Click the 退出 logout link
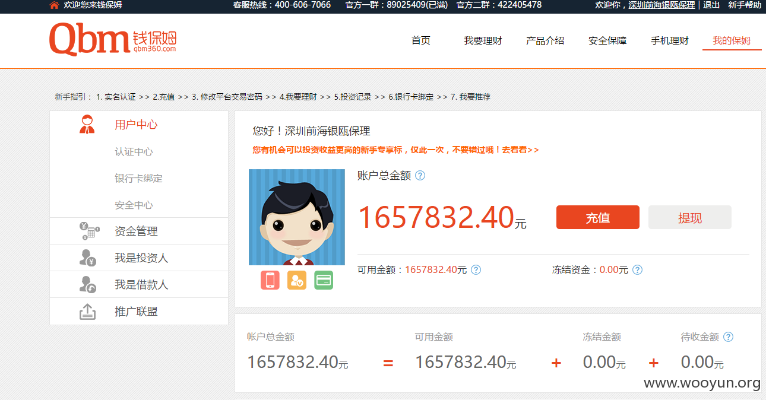 (x=711, y=5)
